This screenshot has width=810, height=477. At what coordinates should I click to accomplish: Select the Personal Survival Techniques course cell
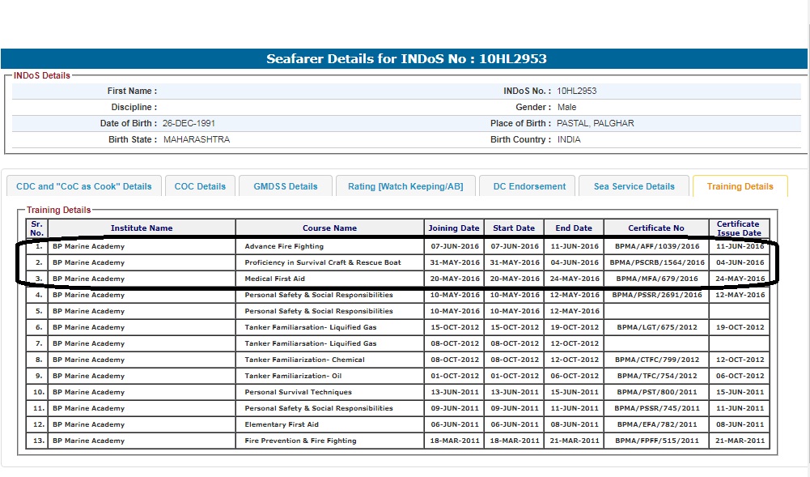click(x=298, y=392)
